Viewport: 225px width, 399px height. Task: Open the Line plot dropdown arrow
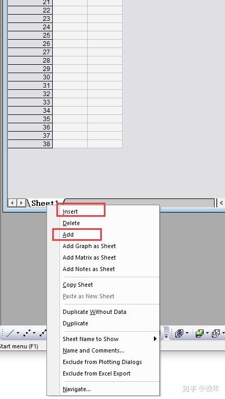[x=18, y=333]
